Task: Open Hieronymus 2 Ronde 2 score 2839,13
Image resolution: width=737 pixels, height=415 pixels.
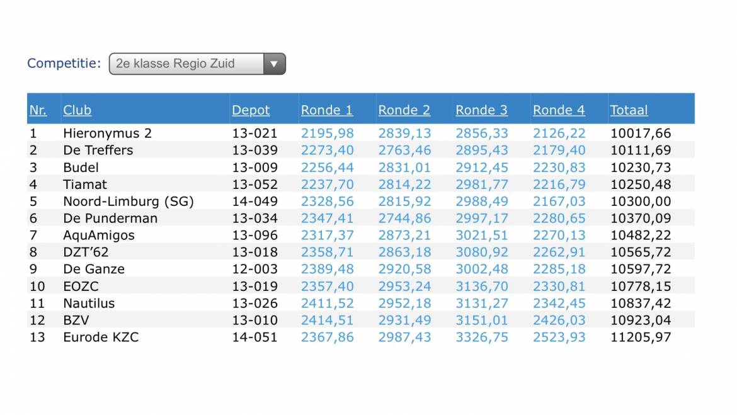Action: 404,134
